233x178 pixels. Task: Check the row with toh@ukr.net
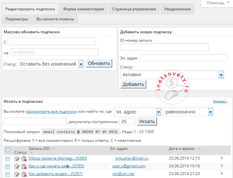[7, 174]
